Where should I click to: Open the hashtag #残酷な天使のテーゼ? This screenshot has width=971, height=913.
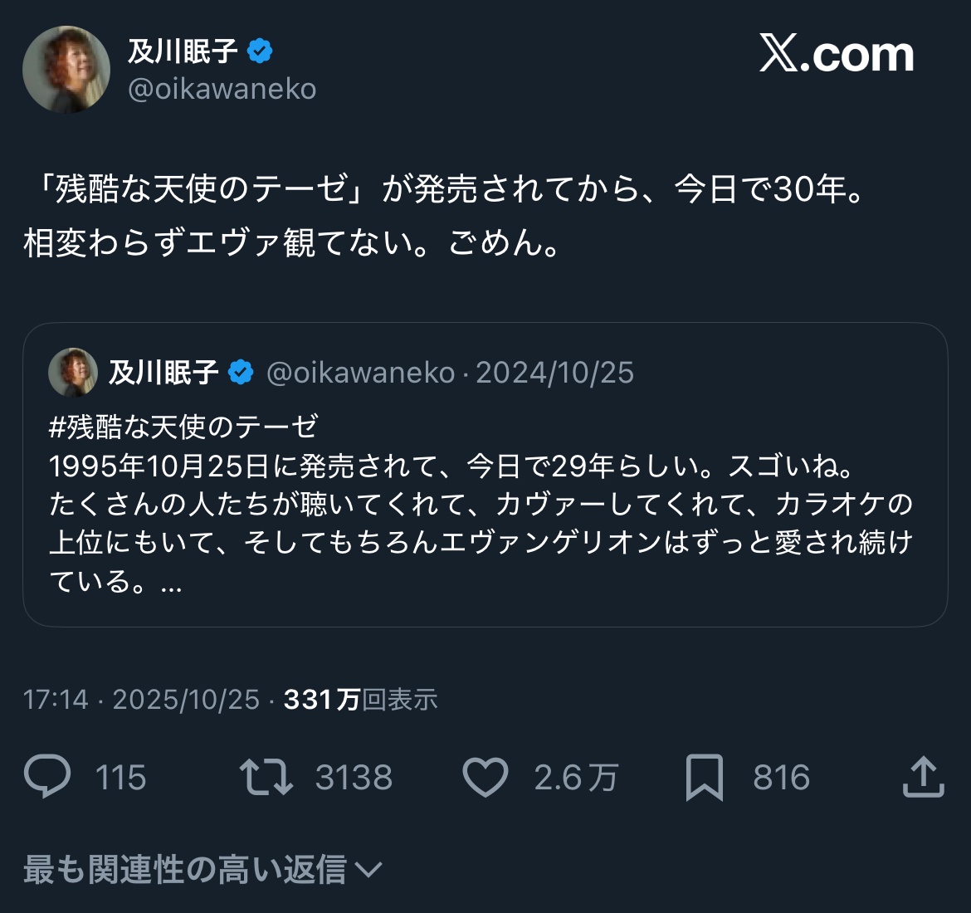click(x=183, y=427)
